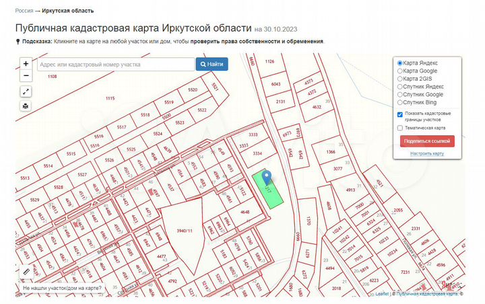Uncheck Показать кадастровые границы участков
485x304 pixels.
point(400,114)
